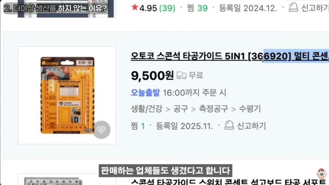Click the red star rating icon

tap(134, 7)
